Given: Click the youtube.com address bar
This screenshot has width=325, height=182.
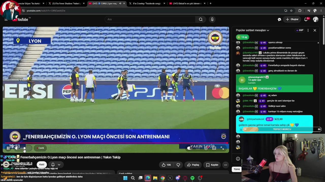Looking at the screenshot, I should click(x=152, y=11).
